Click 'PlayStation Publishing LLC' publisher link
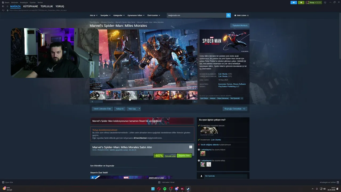Screen dimensions: 341x192 coord(229,86)
